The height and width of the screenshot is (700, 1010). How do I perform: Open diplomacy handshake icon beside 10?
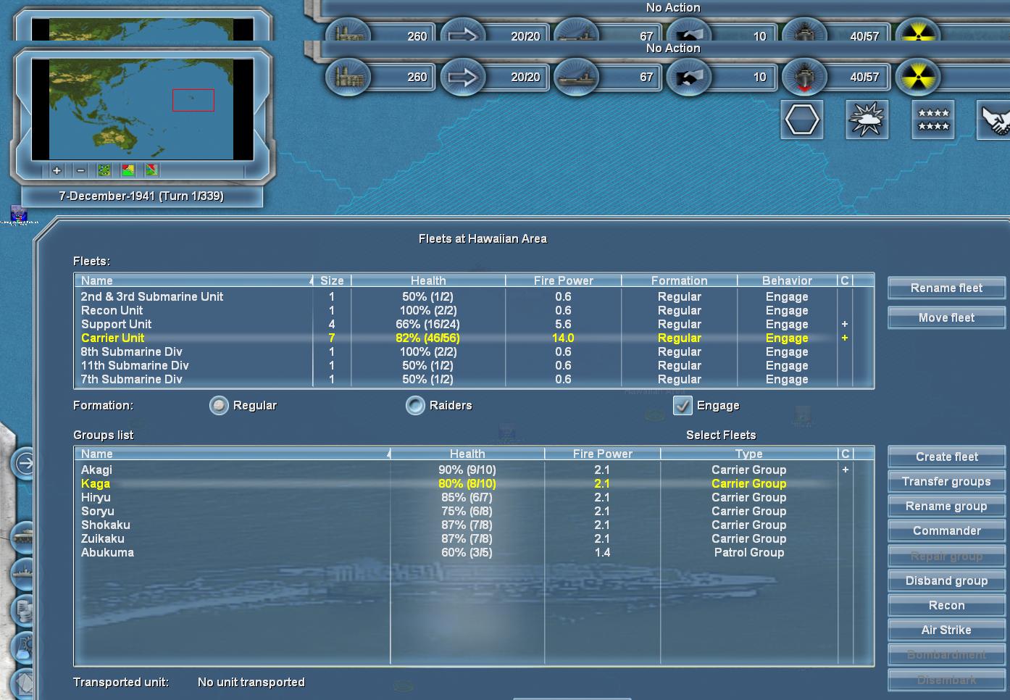click(689, 77)
